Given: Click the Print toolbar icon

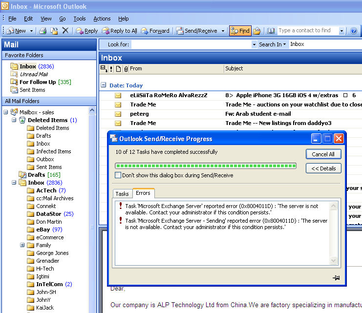Looking at the screenshot, I should (43, 31).
